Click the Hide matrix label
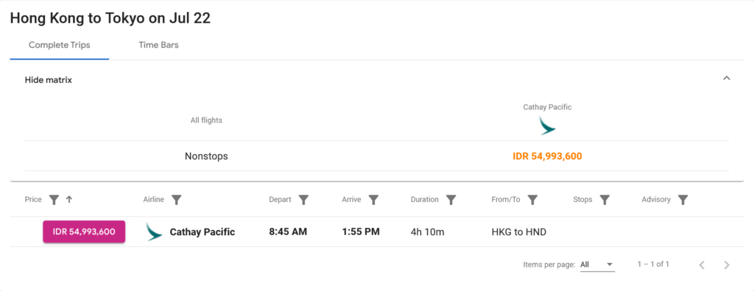This screenshot has width=754, height=291. pos(49,80)
